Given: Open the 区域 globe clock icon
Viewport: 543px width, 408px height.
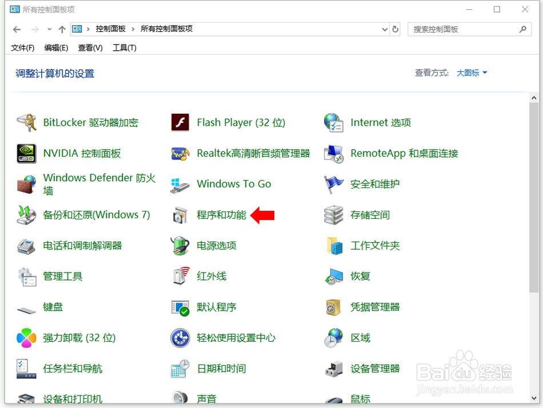Looking at the screenshot, I should pyautogui.click(x=333, y=338).
